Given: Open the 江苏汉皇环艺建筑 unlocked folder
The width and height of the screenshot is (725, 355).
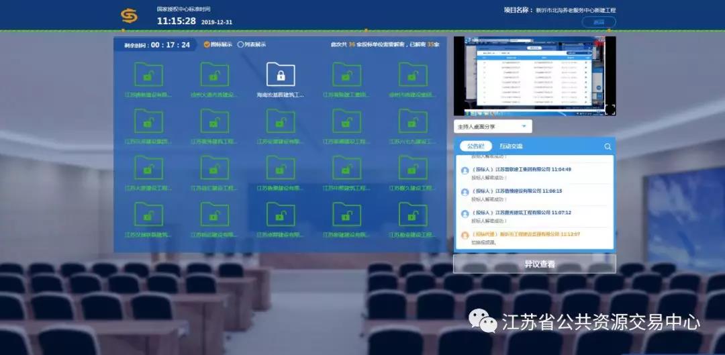Looking at the screenshot, I should tap(148, 214).
